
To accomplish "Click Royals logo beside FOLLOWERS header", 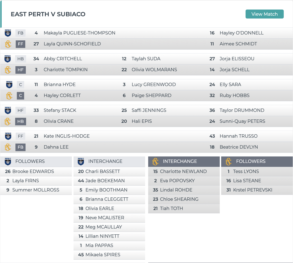I will (8, 162).
